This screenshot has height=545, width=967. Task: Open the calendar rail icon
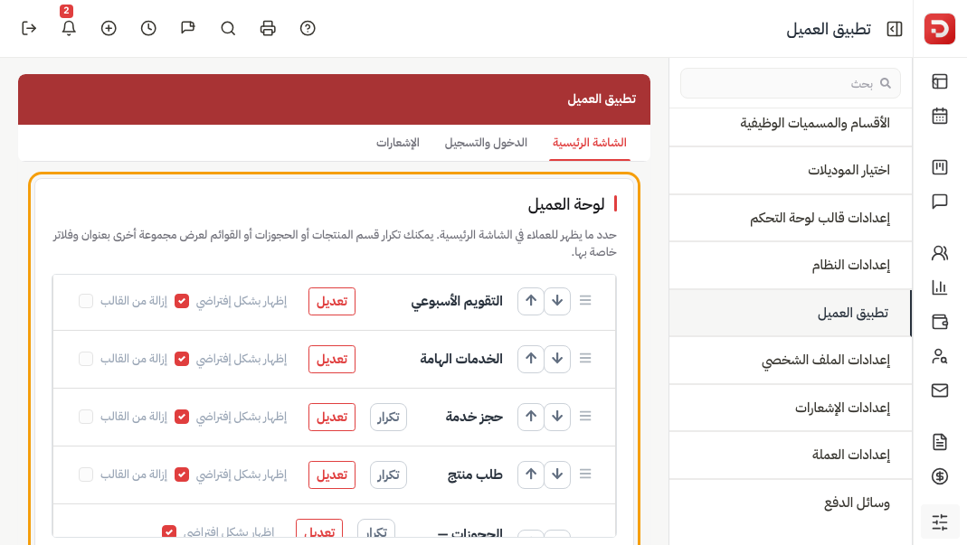(939, 116)
